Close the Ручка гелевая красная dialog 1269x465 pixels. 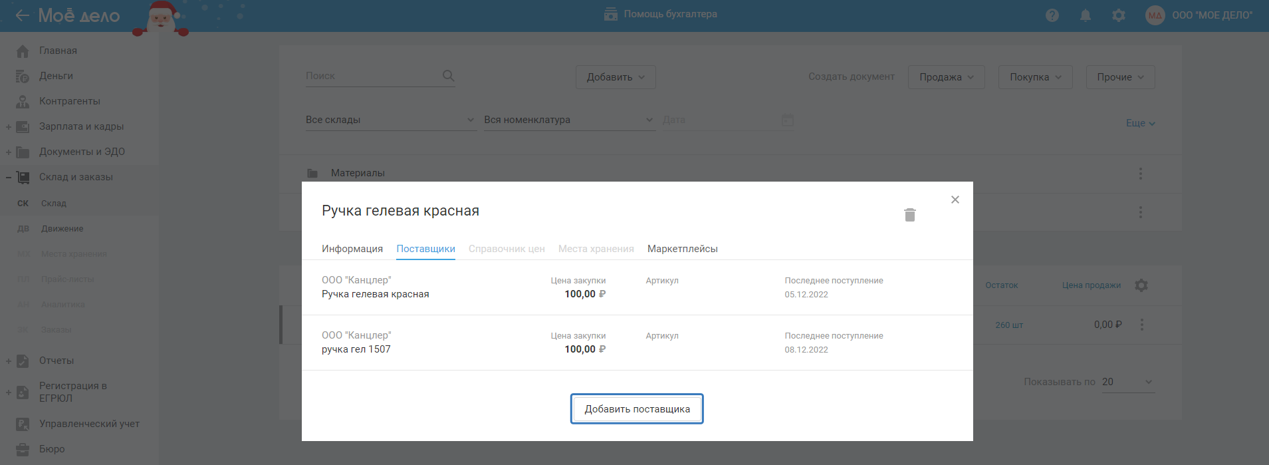tap(955, 200)
